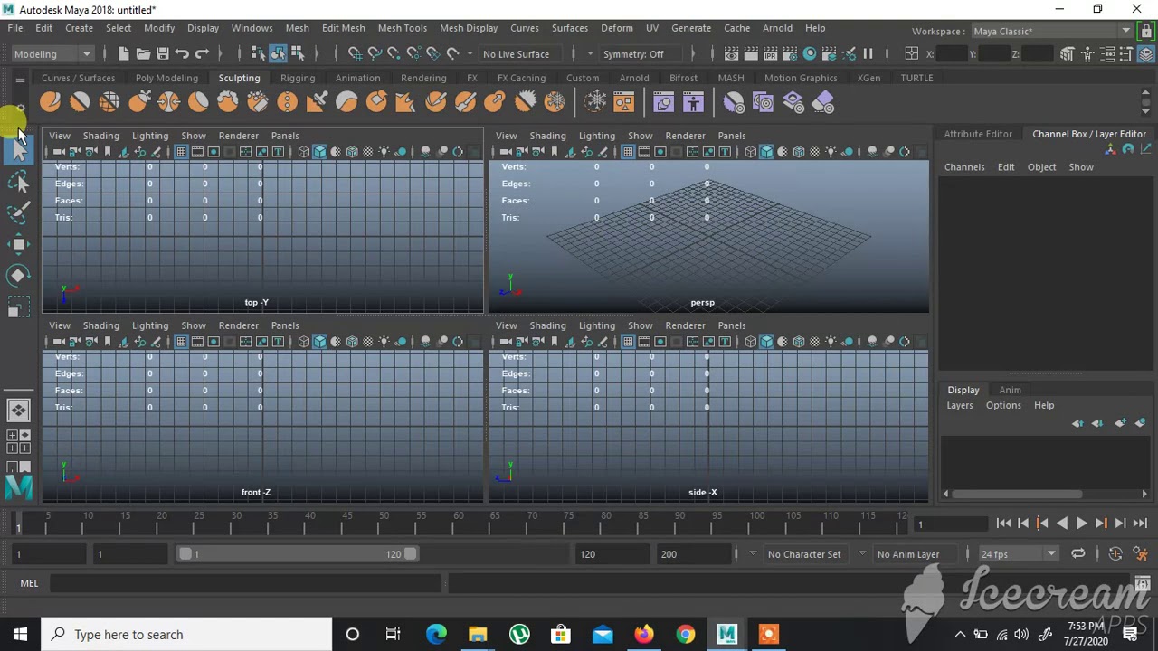Switch to the Attribute Editor tab
Viewport: 1158px width, 651px height.
(978, 134)
